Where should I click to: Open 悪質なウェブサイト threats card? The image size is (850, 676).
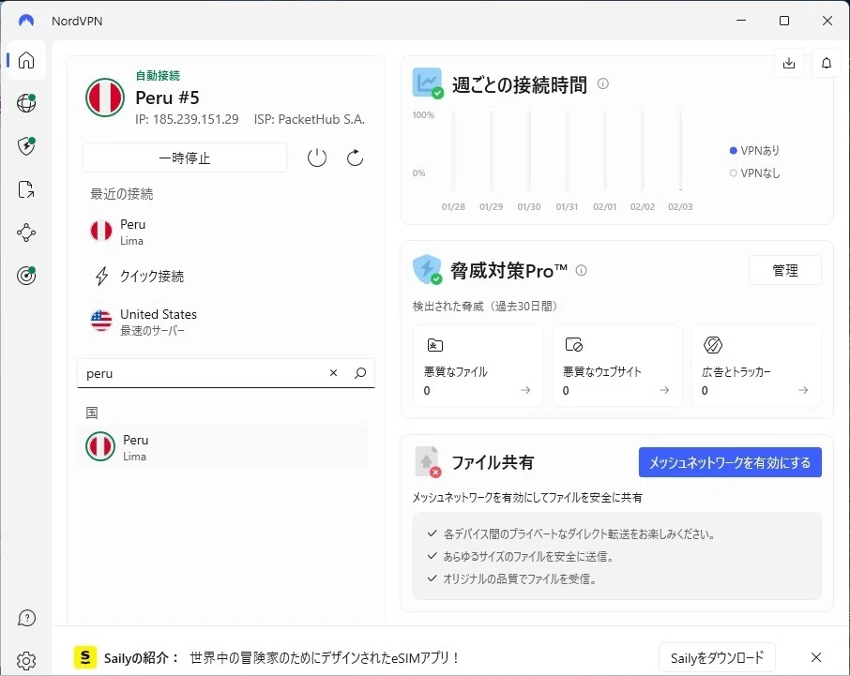[617, 366]
